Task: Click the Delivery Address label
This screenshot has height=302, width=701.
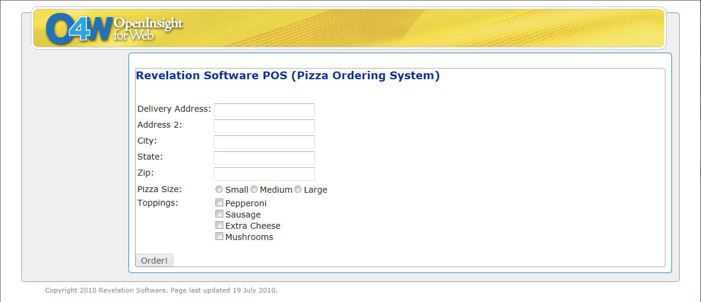Action: click(x=174, y=109)
